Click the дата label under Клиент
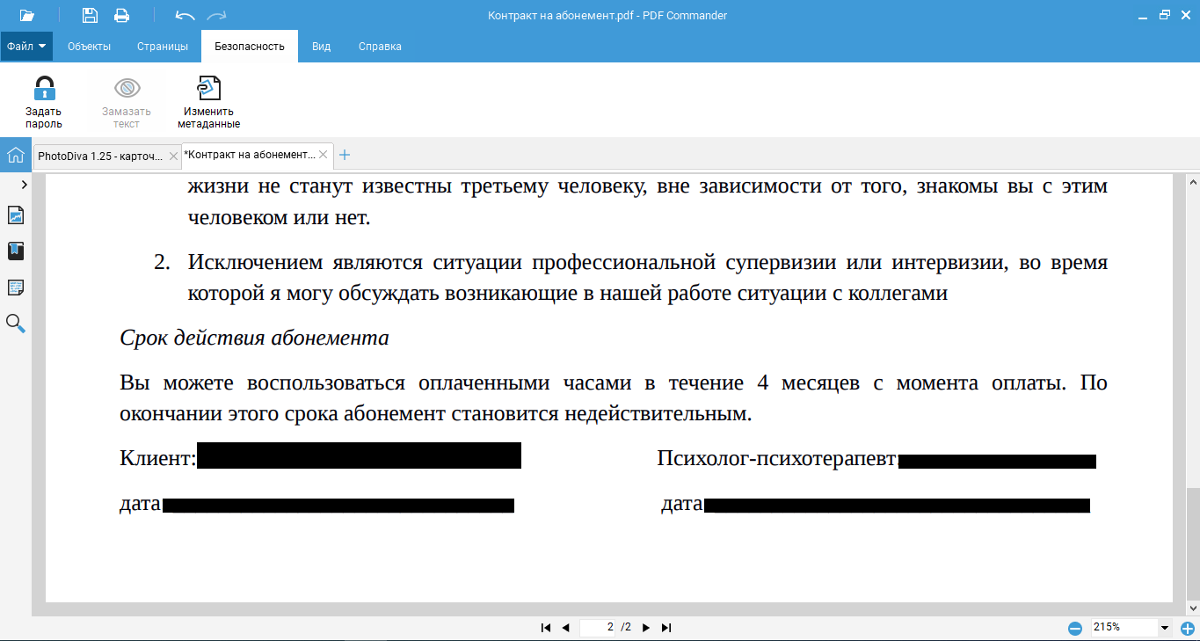 point(141,504)
